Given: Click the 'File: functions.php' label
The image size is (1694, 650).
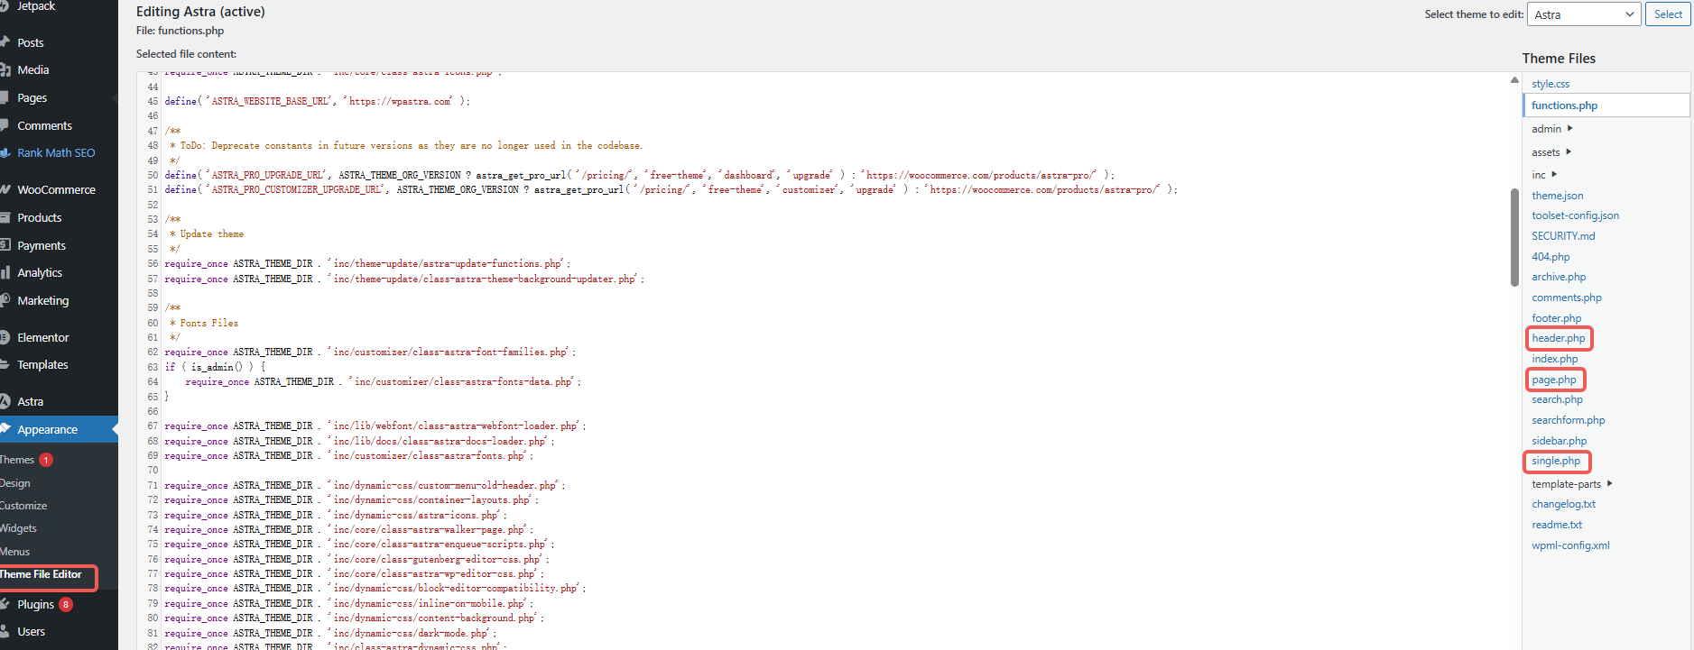Looking at the screenshot, I should point(180,31).
